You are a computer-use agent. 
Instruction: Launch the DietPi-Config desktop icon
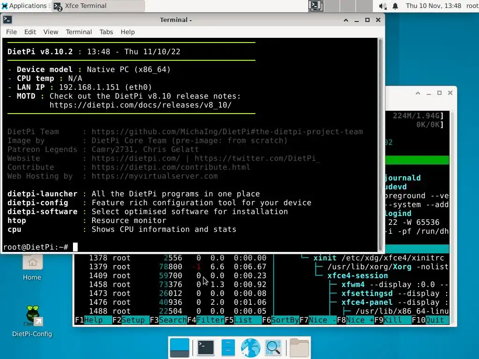(x=32, y=321)
